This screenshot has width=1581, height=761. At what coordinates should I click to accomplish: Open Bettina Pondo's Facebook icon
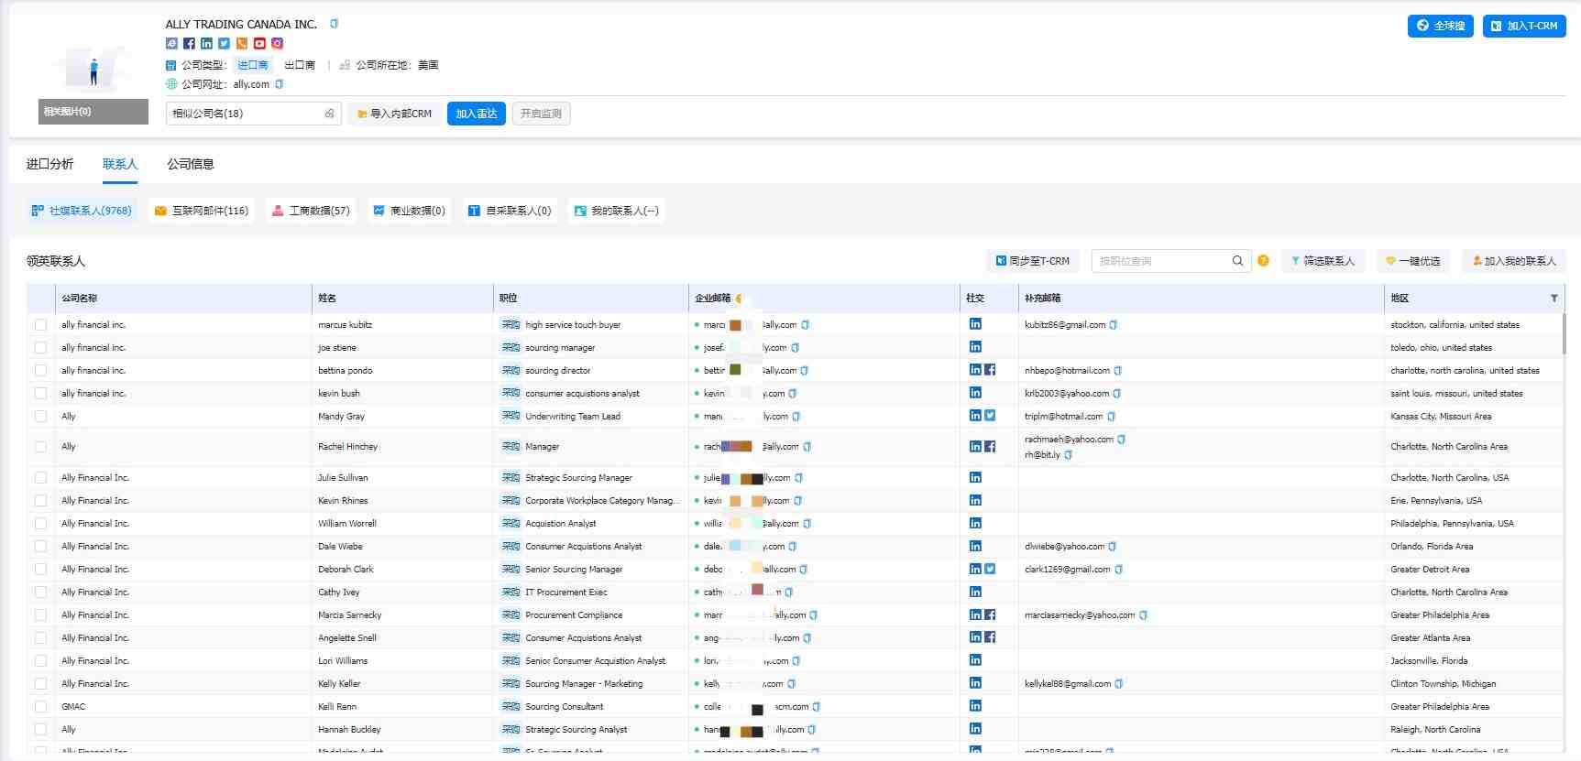click(x=990, y=370)
